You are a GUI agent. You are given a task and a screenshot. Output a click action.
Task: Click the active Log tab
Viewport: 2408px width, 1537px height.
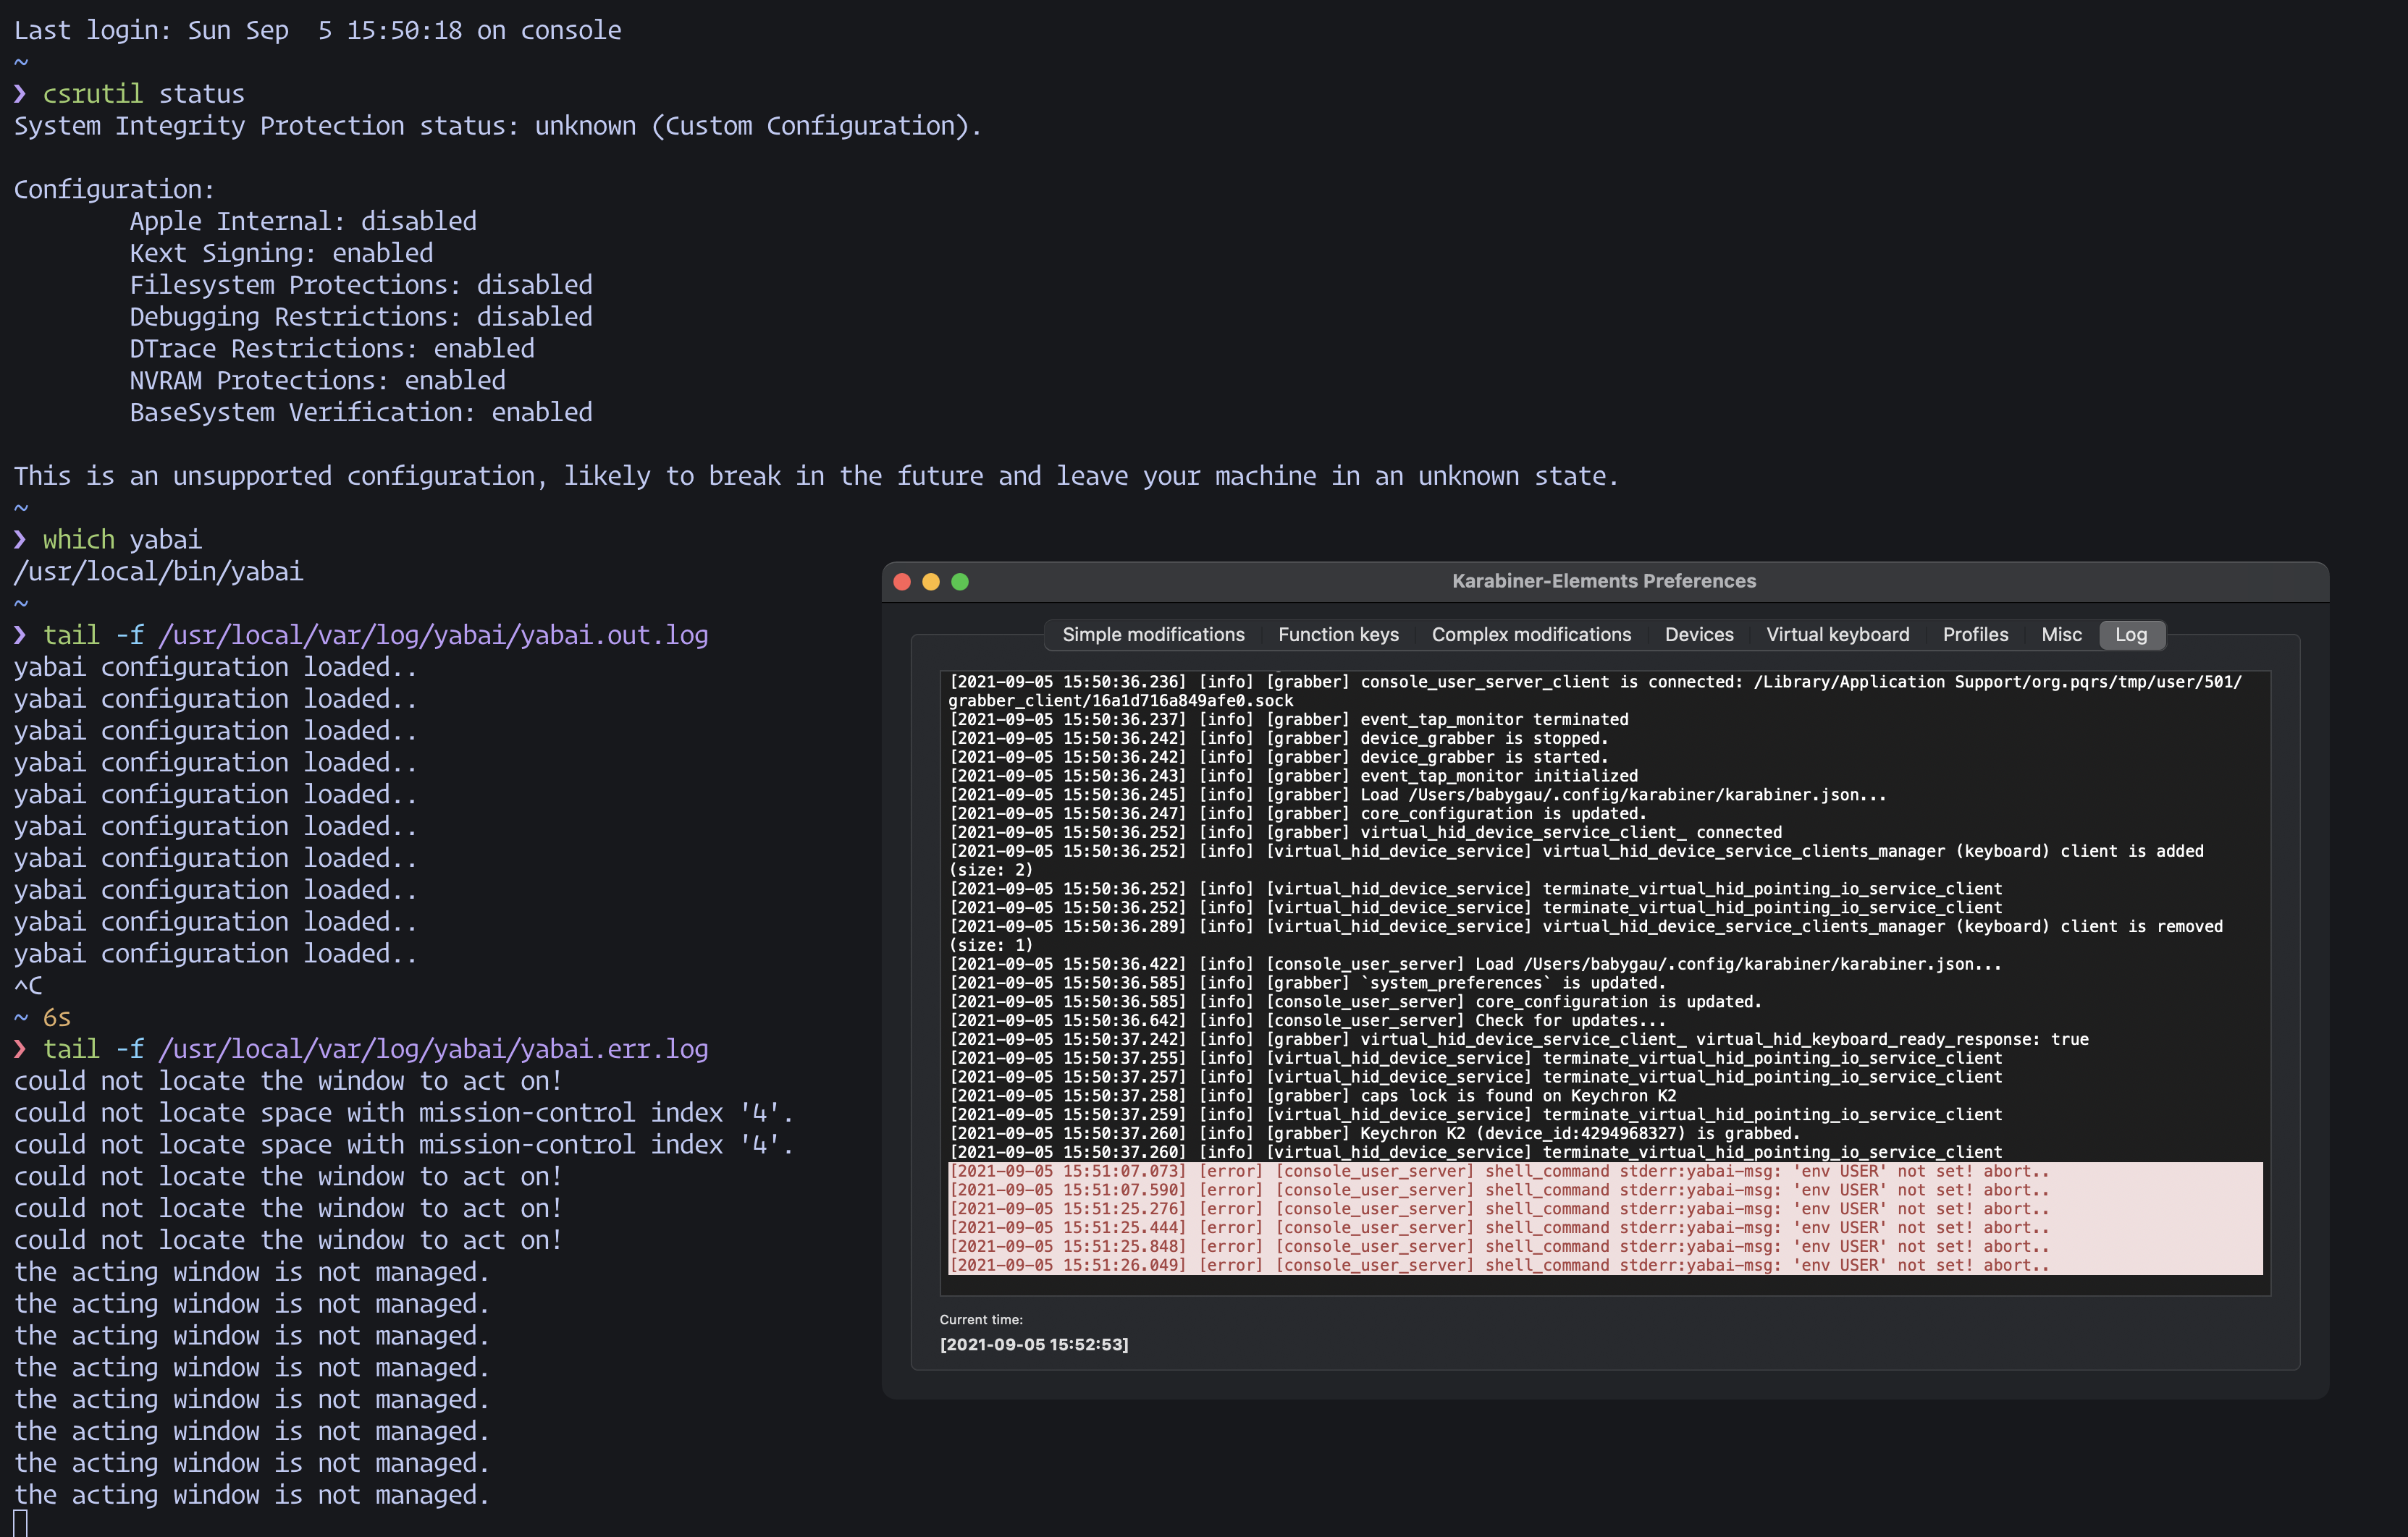(2131, 635)
